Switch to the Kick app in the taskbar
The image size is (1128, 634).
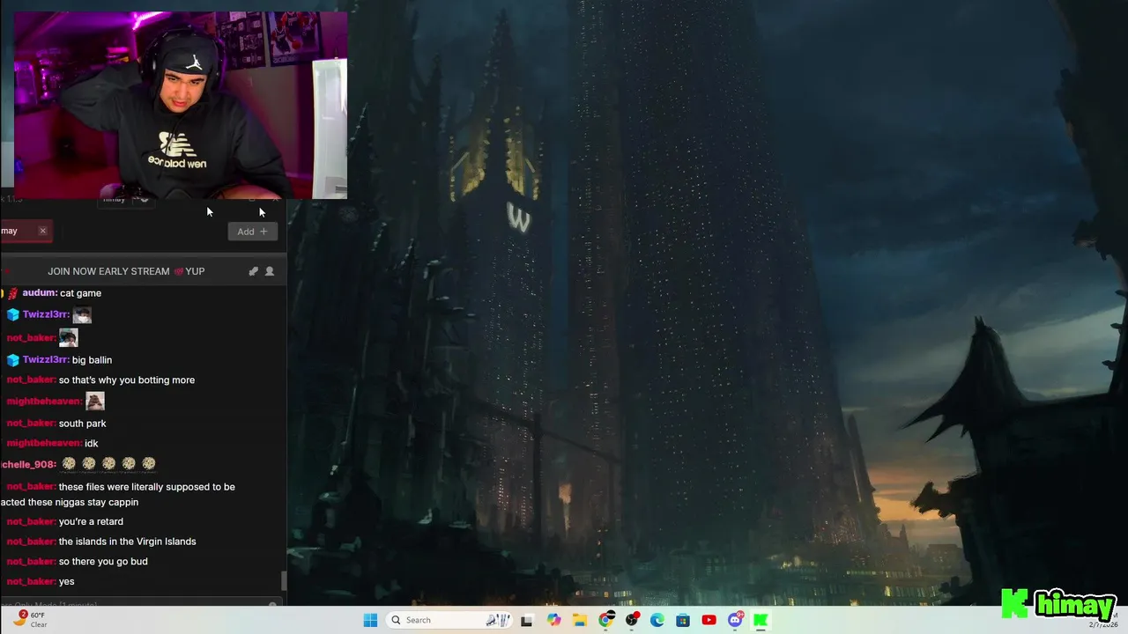pos(761,620)
